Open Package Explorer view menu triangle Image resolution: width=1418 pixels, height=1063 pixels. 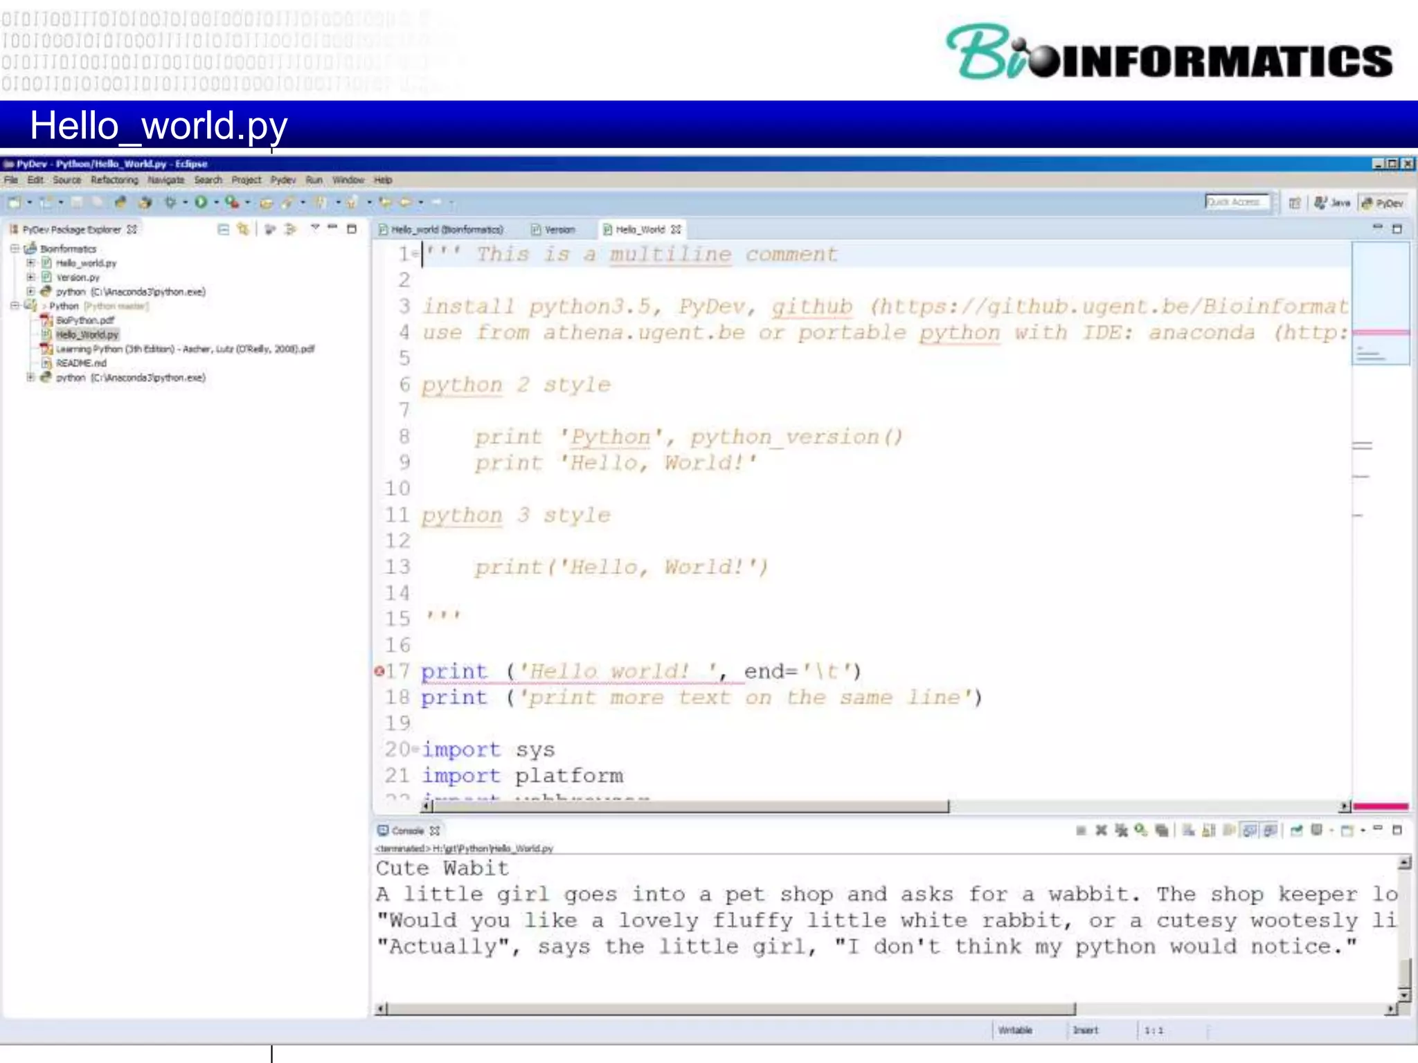click(x=315, y=228)
